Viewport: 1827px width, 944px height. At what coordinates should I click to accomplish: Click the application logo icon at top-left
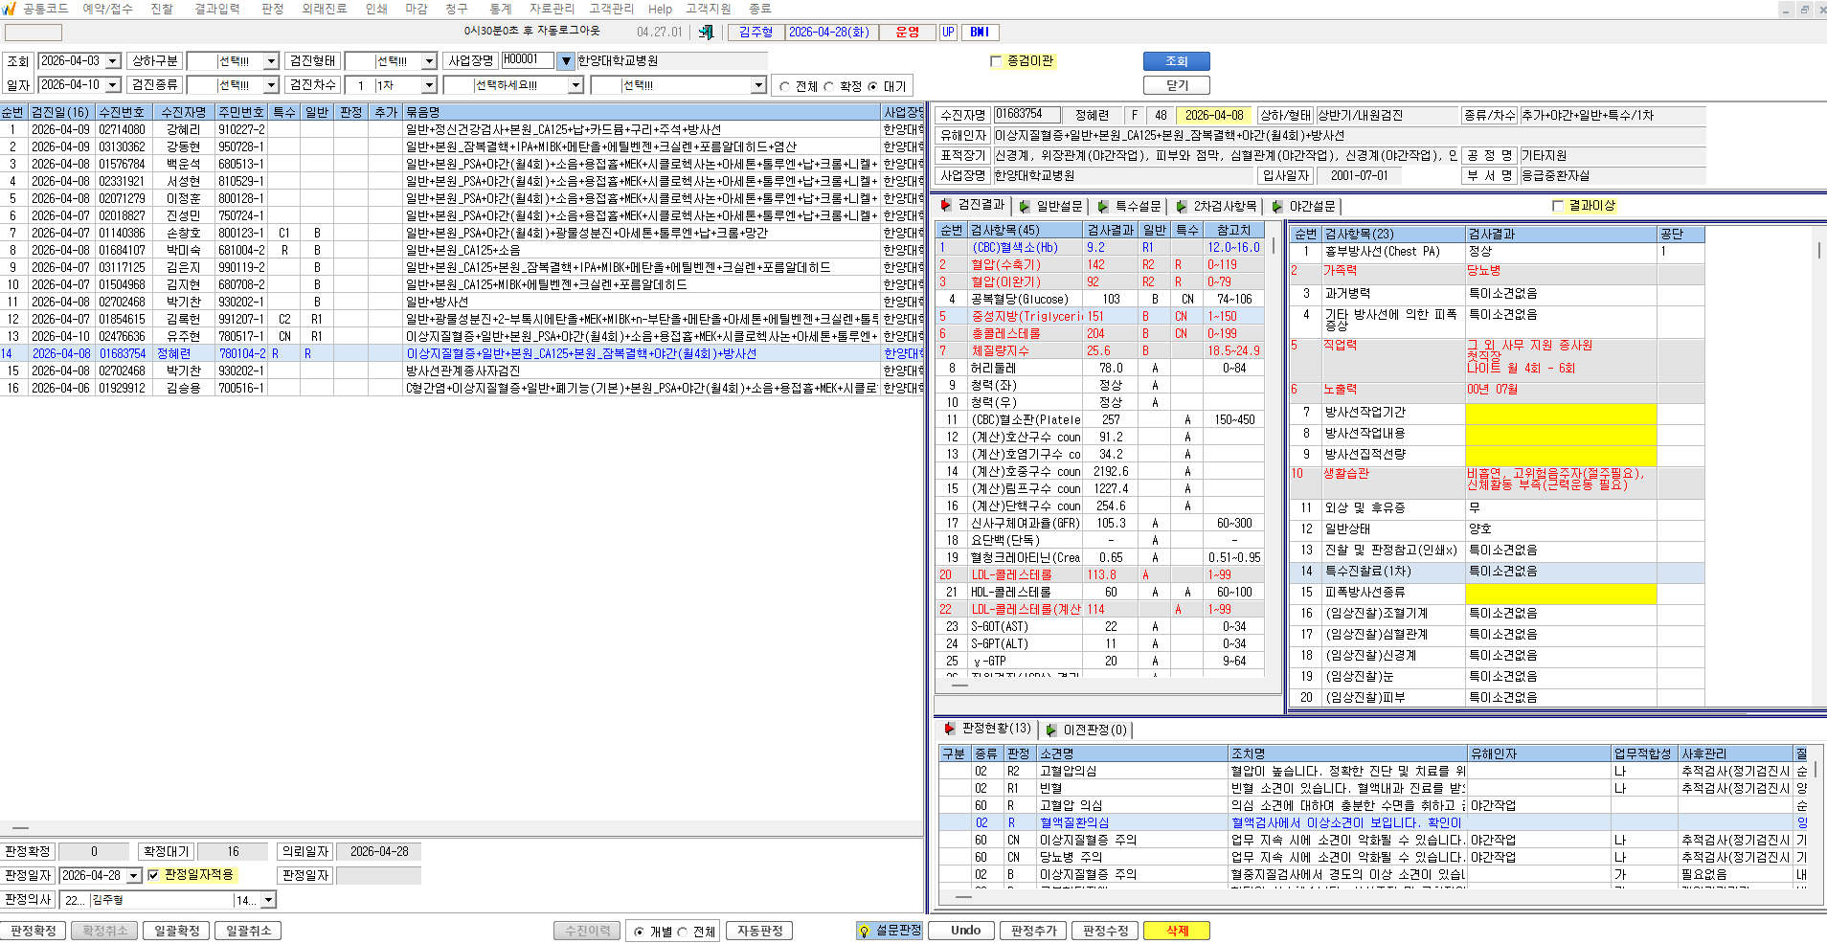[x=9, y=8]
